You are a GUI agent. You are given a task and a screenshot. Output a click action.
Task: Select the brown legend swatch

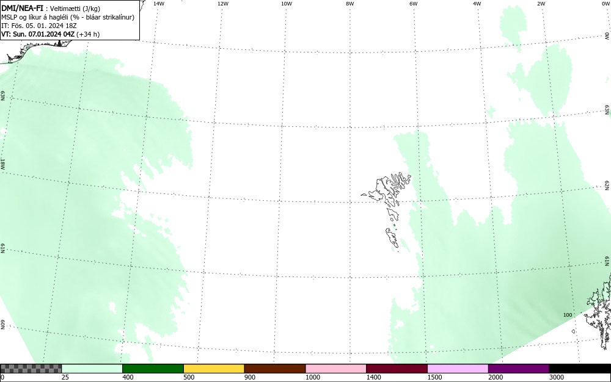click(275, 369)
